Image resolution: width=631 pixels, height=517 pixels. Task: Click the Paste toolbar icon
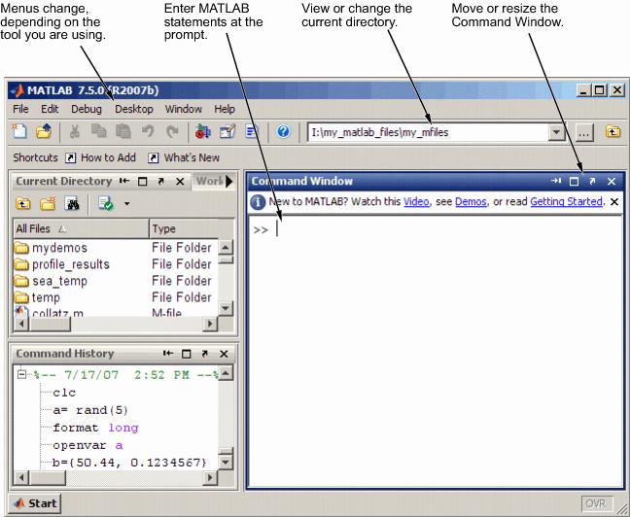[x=123, y=131]
